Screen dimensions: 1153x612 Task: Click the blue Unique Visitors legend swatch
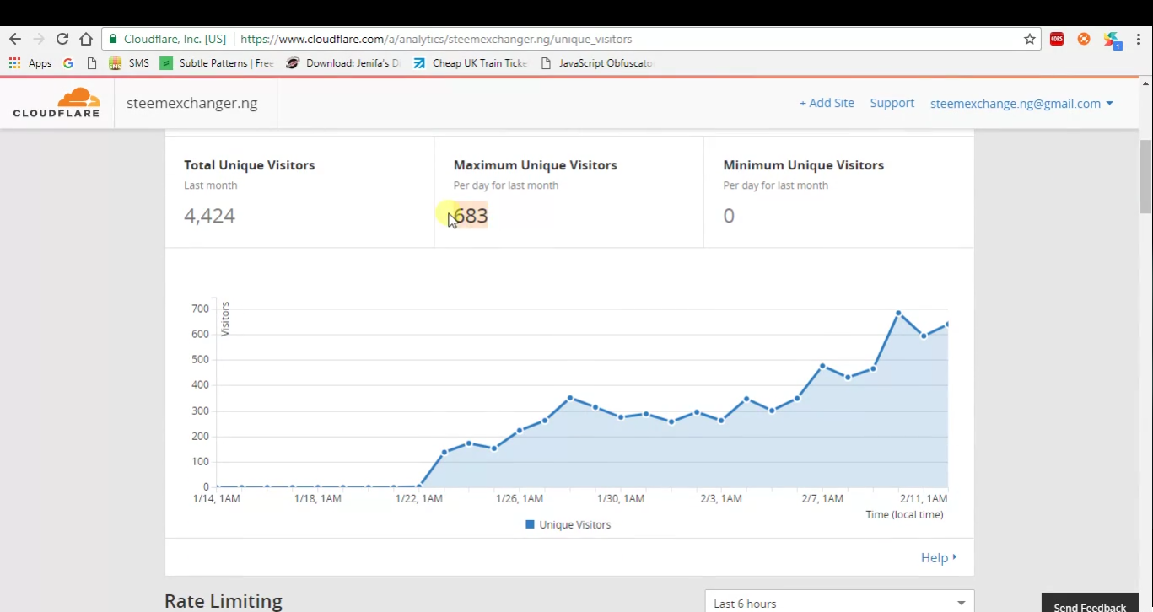coord(530,524)
